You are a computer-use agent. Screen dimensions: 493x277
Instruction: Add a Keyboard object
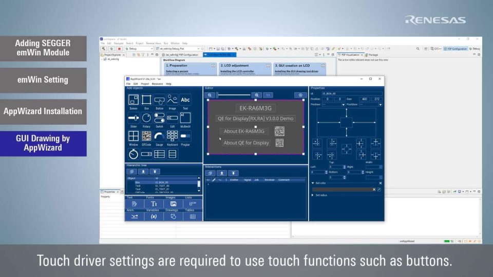click(173, 136)
